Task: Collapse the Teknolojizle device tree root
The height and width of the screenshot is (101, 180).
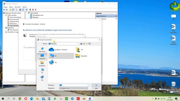Action: (27, 13)
